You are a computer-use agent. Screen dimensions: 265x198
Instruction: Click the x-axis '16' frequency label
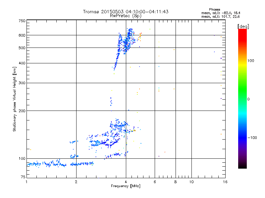click(225, 182)
